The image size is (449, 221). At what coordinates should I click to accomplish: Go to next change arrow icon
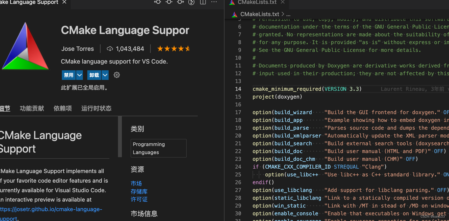click(180, 2)
